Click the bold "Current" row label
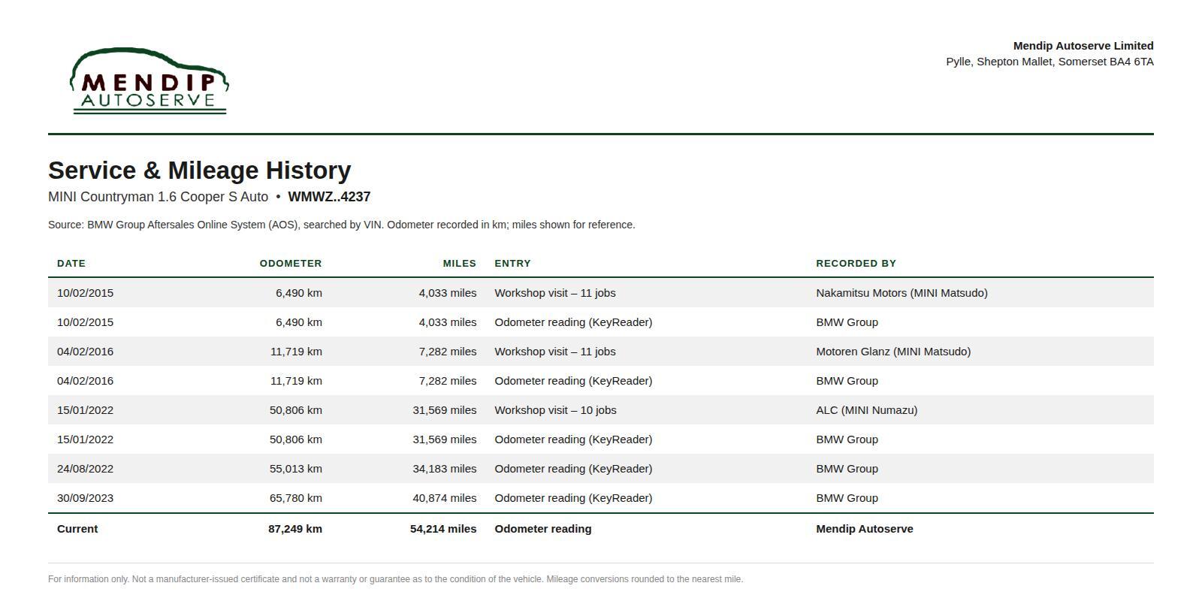Image resolution: width=1202 pixels, height=607 pixels. (77, 529)
